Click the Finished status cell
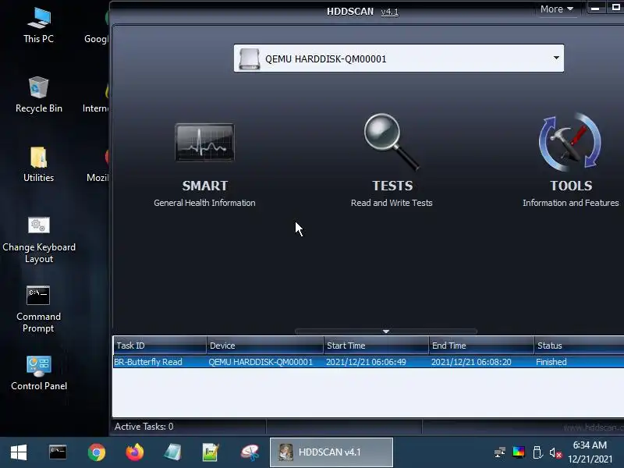This screenshot has height=468, width=624. (551, 362)
